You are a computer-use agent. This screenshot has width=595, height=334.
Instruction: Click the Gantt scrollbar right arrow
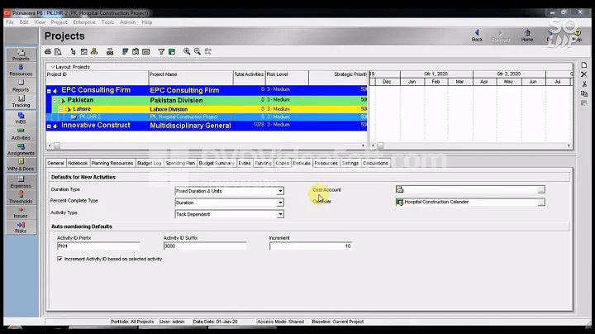point(569,146)
